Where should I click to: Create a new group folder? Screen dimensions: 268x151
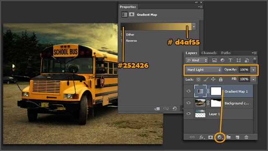[229, 137]
